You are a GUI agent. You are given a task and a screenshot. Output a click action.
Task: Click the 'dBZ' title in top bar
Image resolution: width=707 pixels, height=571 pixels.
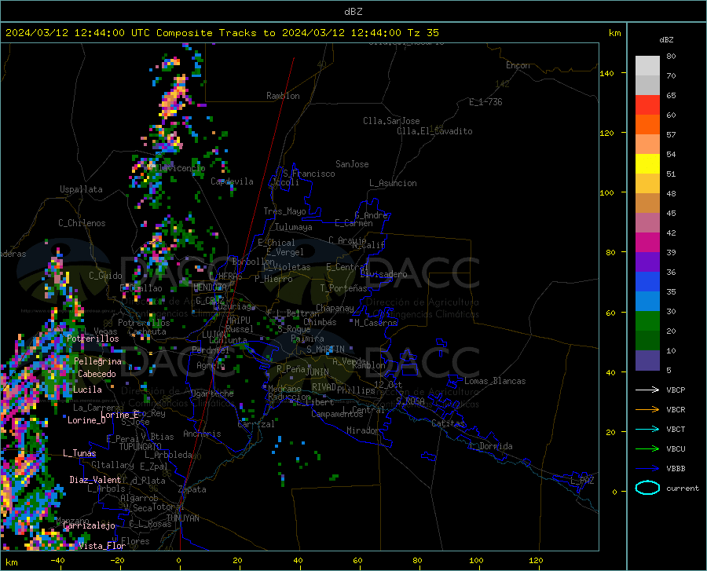pyautogui.click(x=353, y=12)
